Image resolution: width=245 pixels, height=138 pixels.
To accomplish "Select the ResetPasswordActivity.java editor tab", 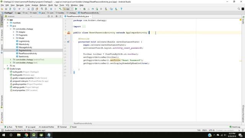I will [78, 16].
